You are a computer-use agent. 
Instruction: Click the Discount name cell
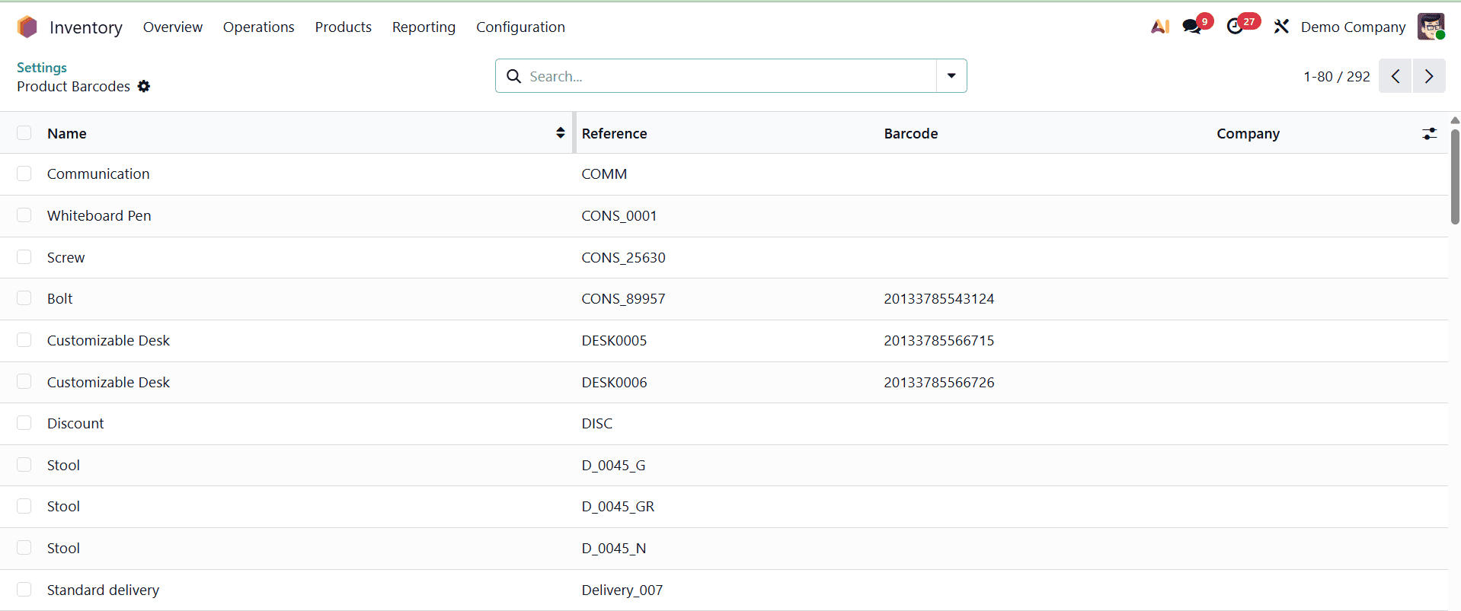click(x=75, y=423)
